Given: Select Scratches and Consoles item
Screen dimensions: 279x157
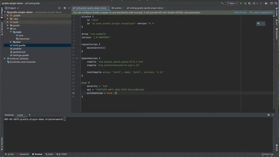Looking at the screenshot, I should click(21, 62).
